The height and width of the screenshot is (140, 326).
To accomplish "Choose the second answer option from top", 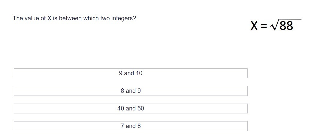I will (131, 91).
